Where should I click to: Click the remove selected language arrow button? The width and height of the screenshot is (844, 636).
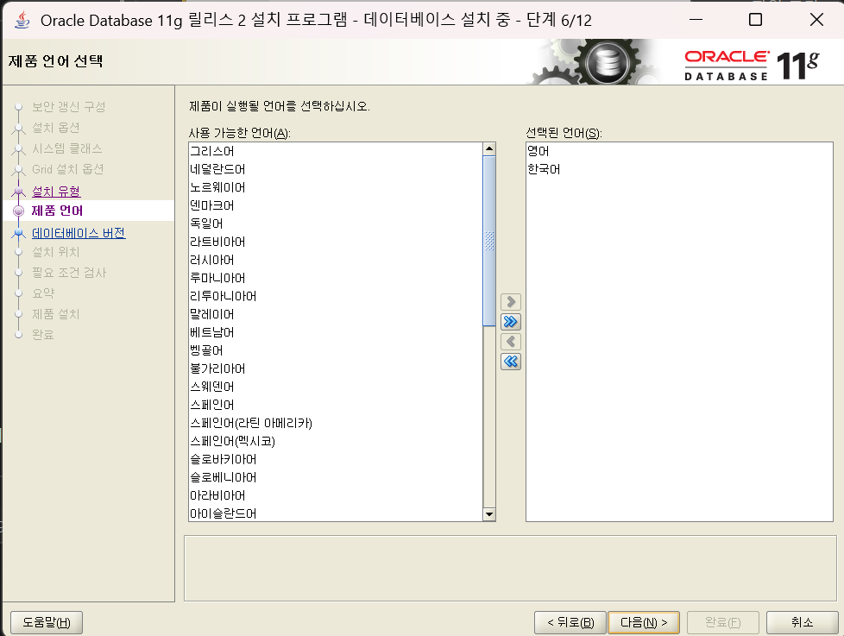tap(510, 342)
